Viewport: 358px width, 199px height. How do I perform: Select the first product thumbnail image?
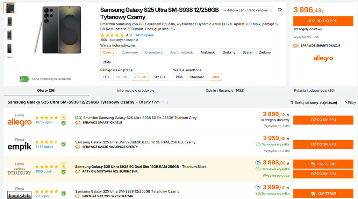(x=9, y=8)
